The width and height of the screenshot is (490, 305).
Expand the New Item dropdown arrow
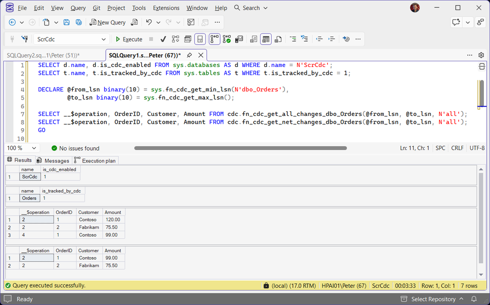56,22
